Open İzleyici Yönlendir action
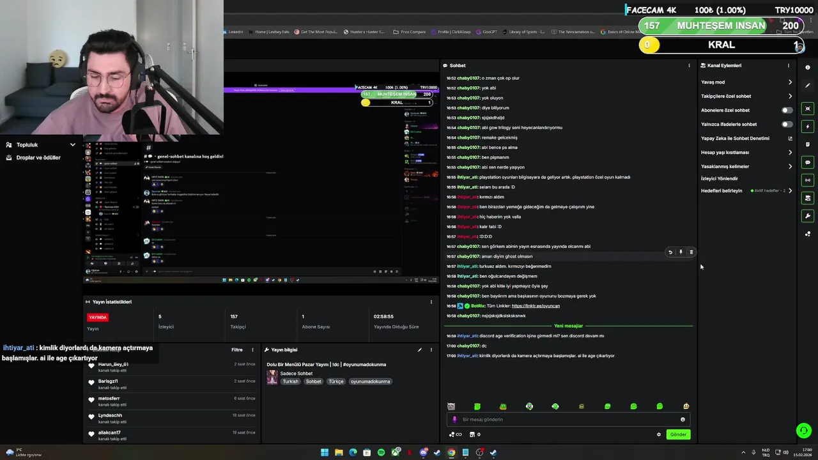 pos(720,179)
